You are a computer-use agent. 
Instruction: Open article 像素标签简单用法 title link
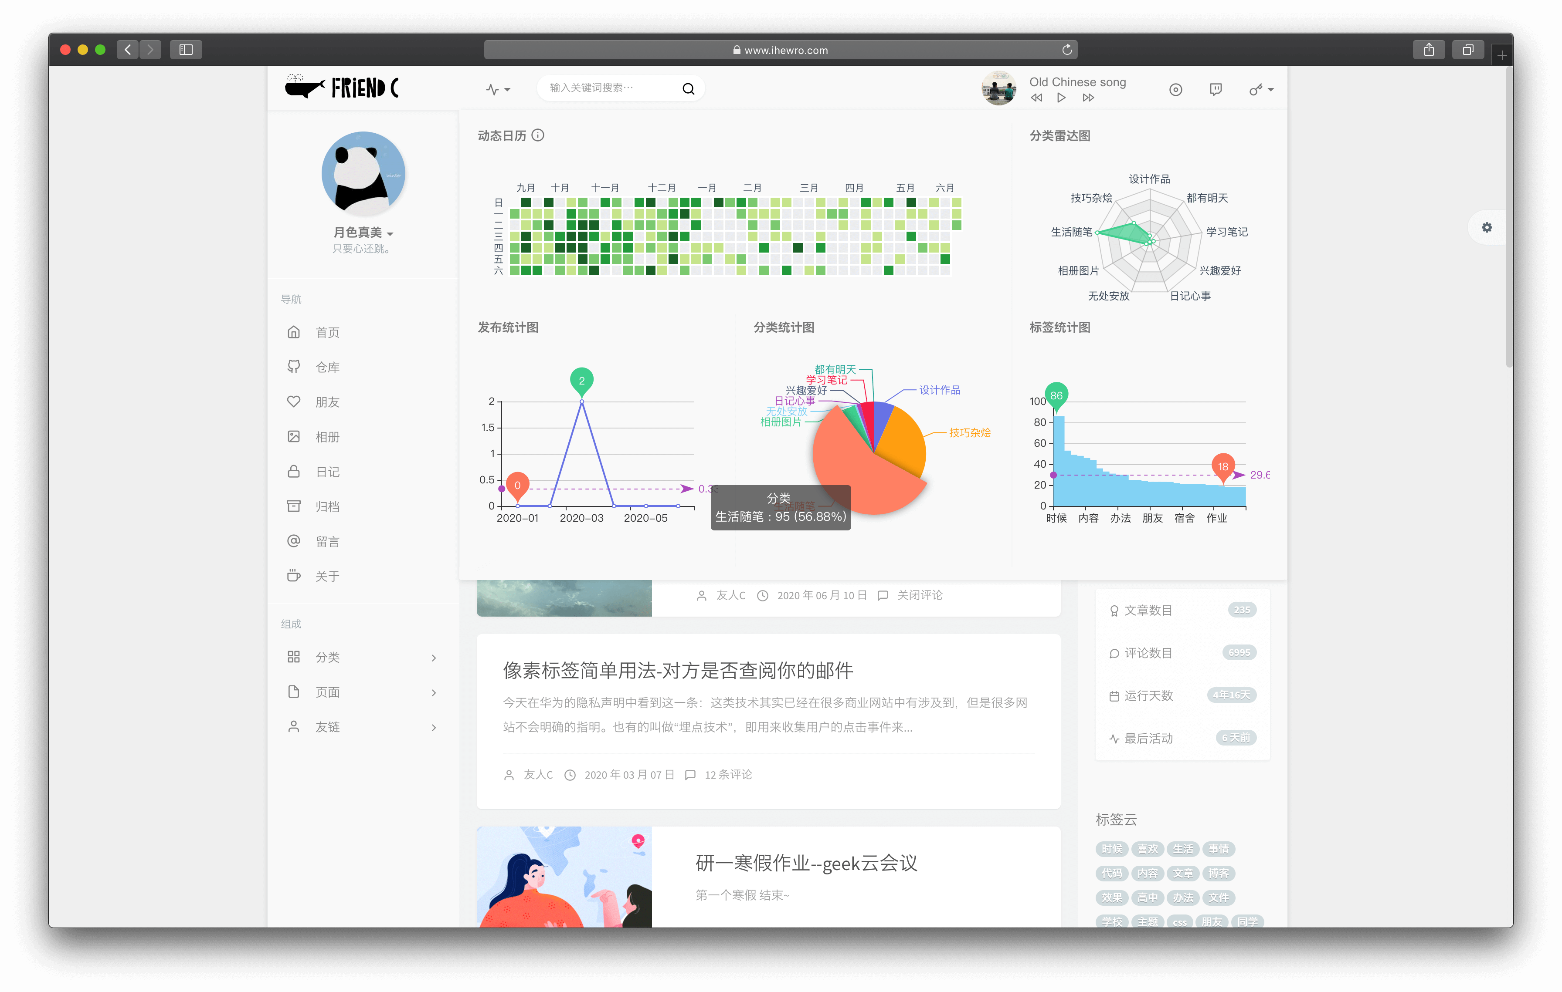coord(678,671)
